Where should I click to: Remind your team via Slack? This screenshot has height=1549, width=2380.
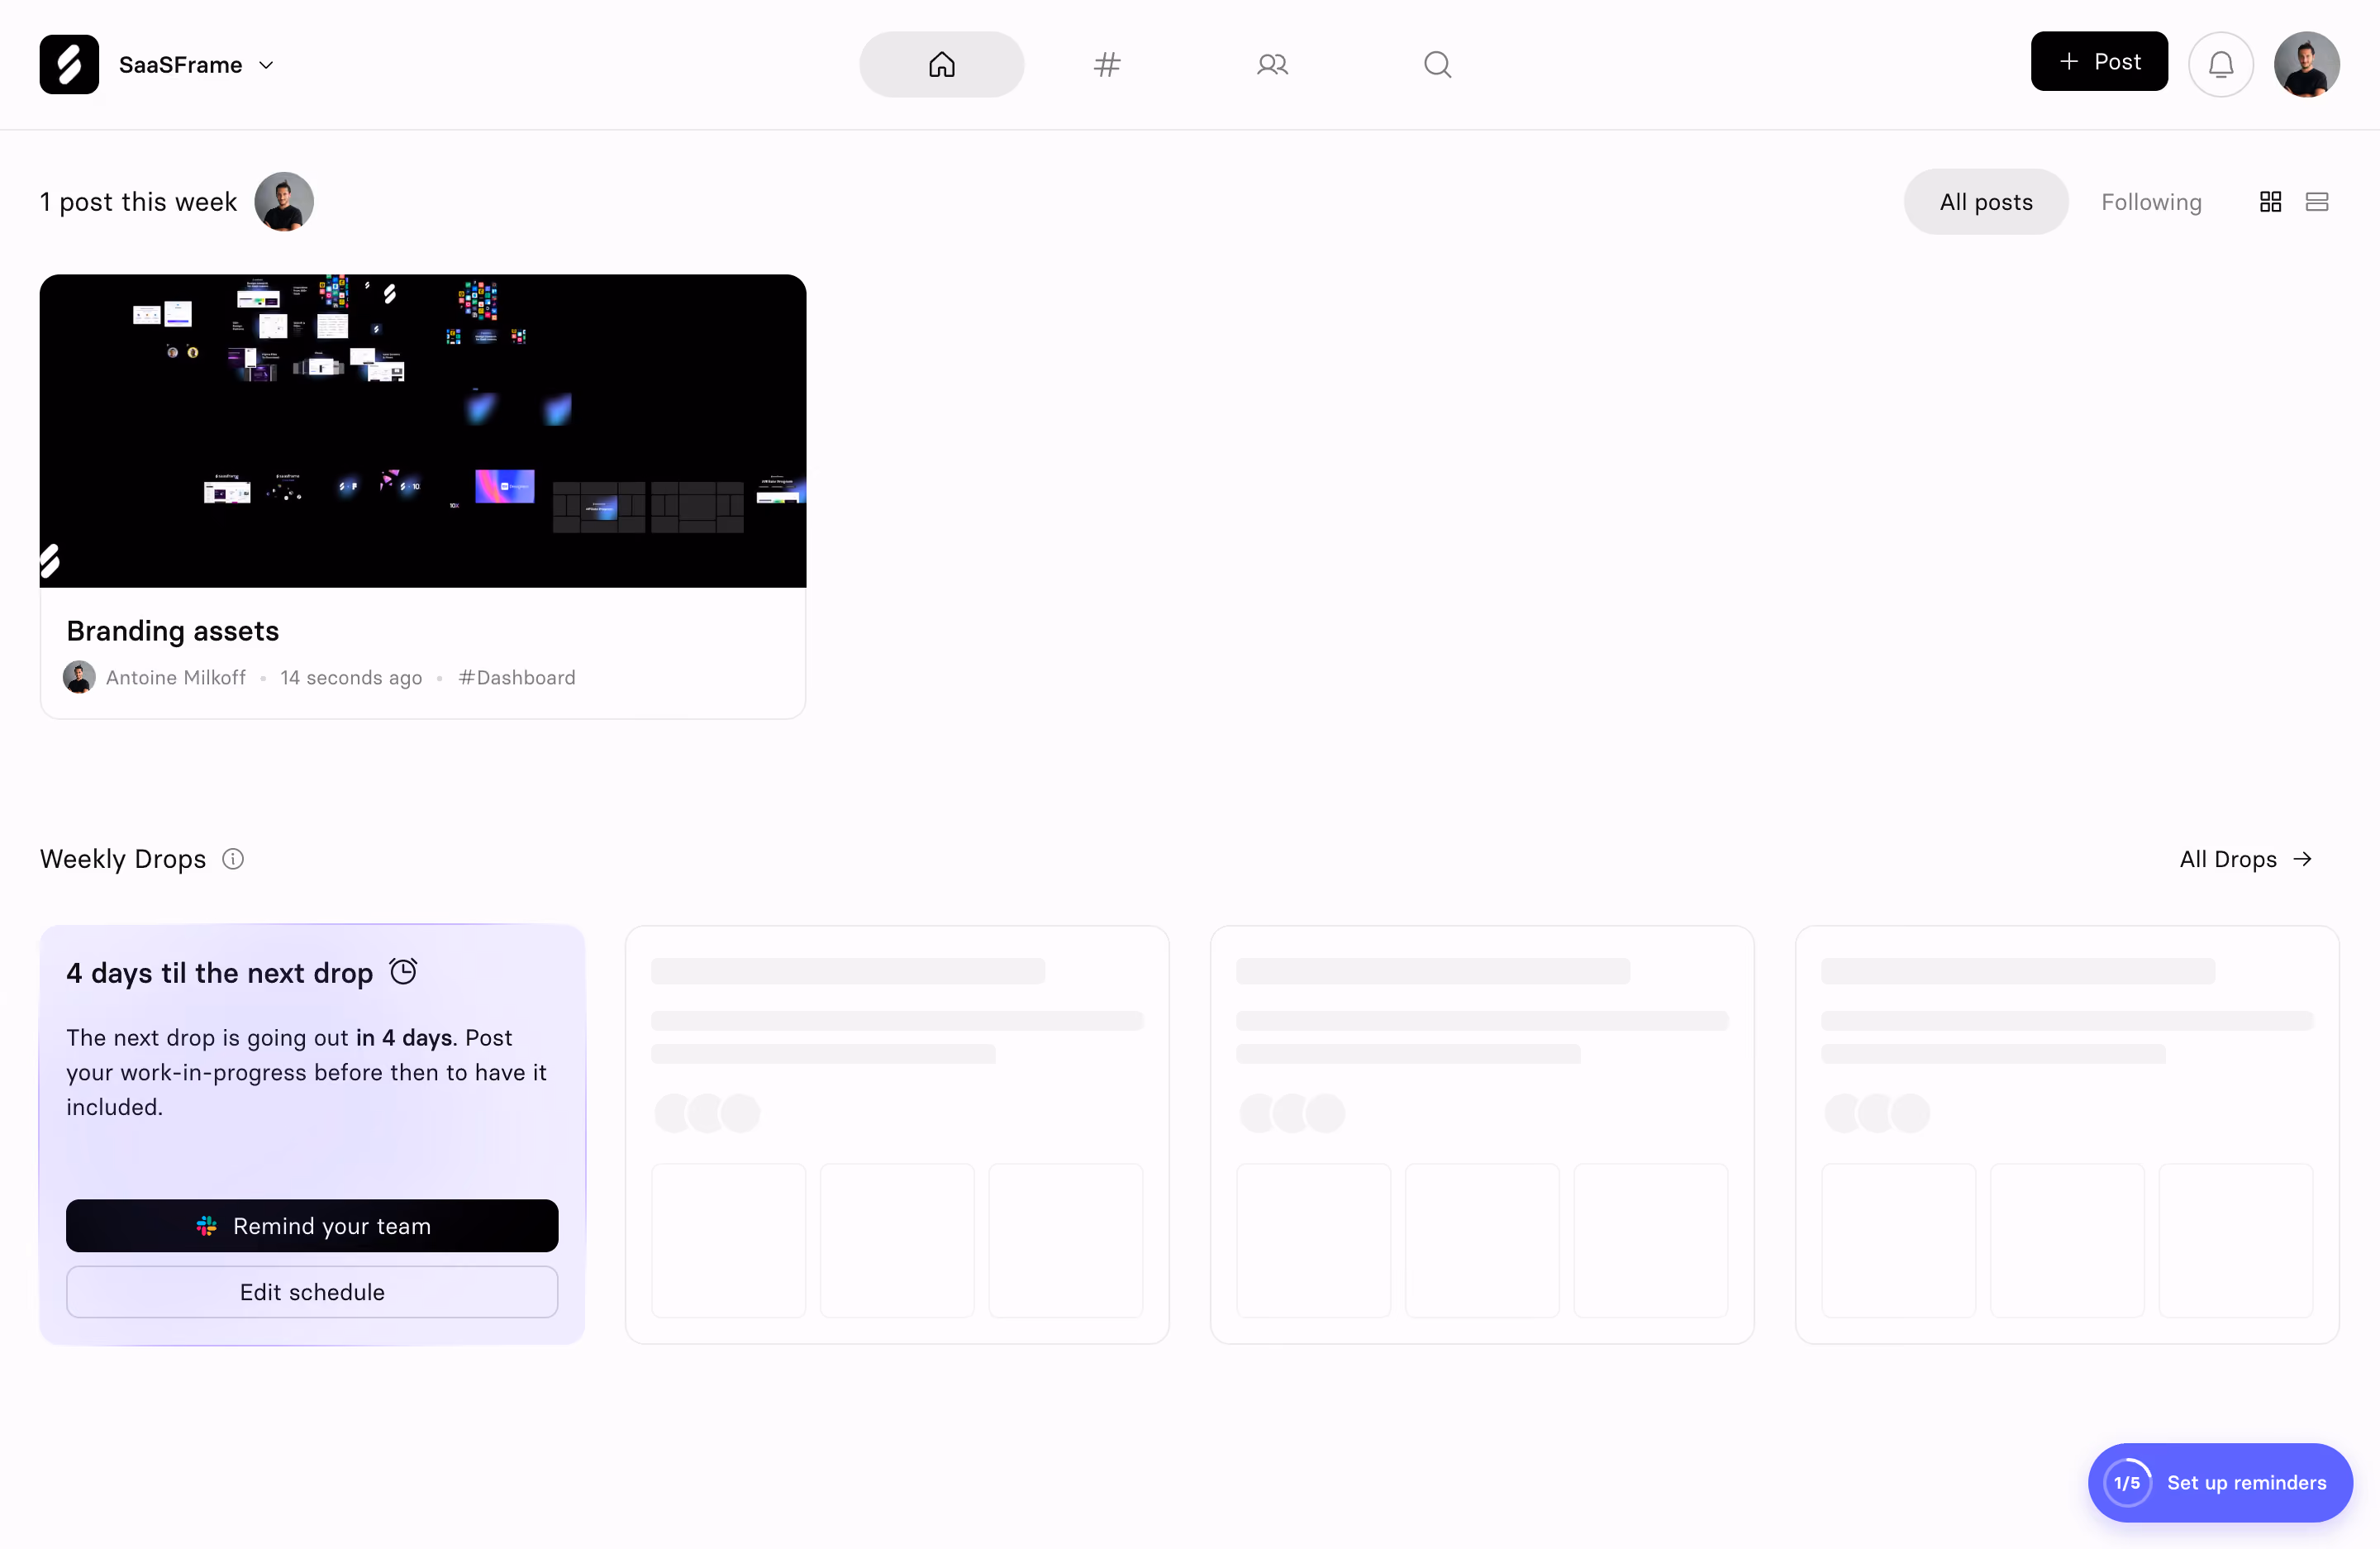312,1225
